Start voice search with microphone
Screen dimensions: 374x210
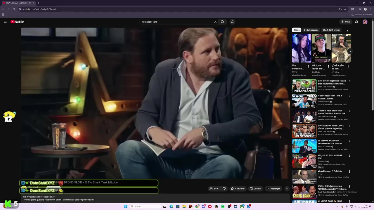click(232, 22)
